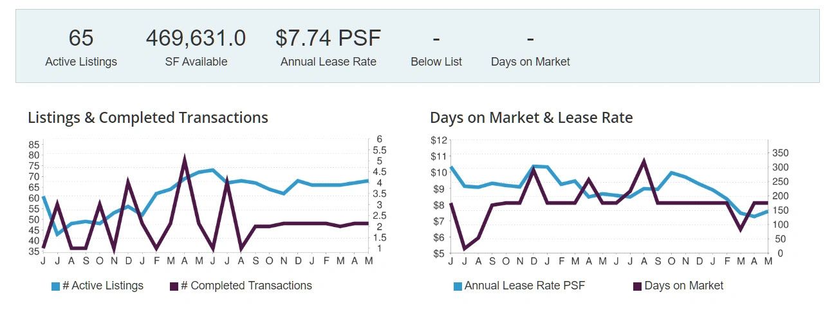Click the "Listings & Completed Transactions" chart heading
Viewport: 825px width, 310px height.
[x=148, y=118]
